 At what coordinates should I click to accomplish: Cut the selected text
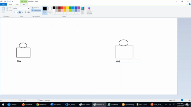(9, 8)
